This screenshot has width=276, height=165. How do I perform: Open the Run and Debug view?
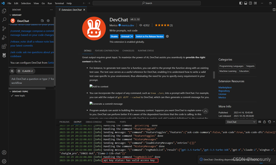pyautogui.click(x=4, y=38)
